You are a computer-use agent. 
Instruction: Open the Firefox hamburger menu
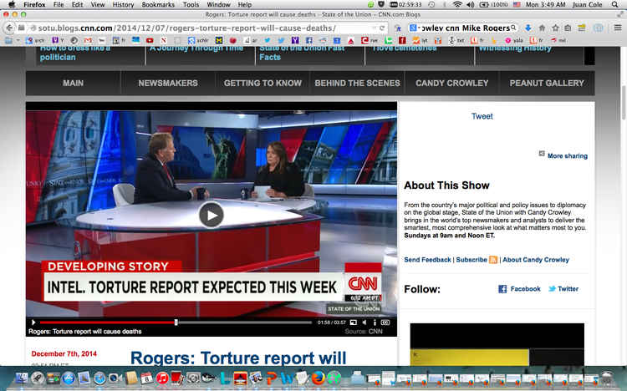click(x=618, y=28)
